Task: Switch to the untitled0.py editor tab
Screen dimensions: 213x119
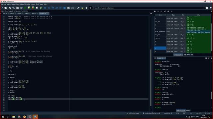Action: (44, 14)
